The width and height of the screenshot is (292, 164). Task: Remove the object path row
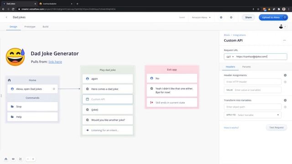tap(285, 107)
